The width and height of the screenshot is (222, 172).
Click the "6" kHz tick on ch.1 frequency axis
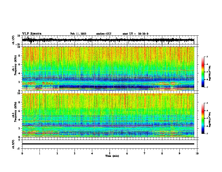coord(19,65)
